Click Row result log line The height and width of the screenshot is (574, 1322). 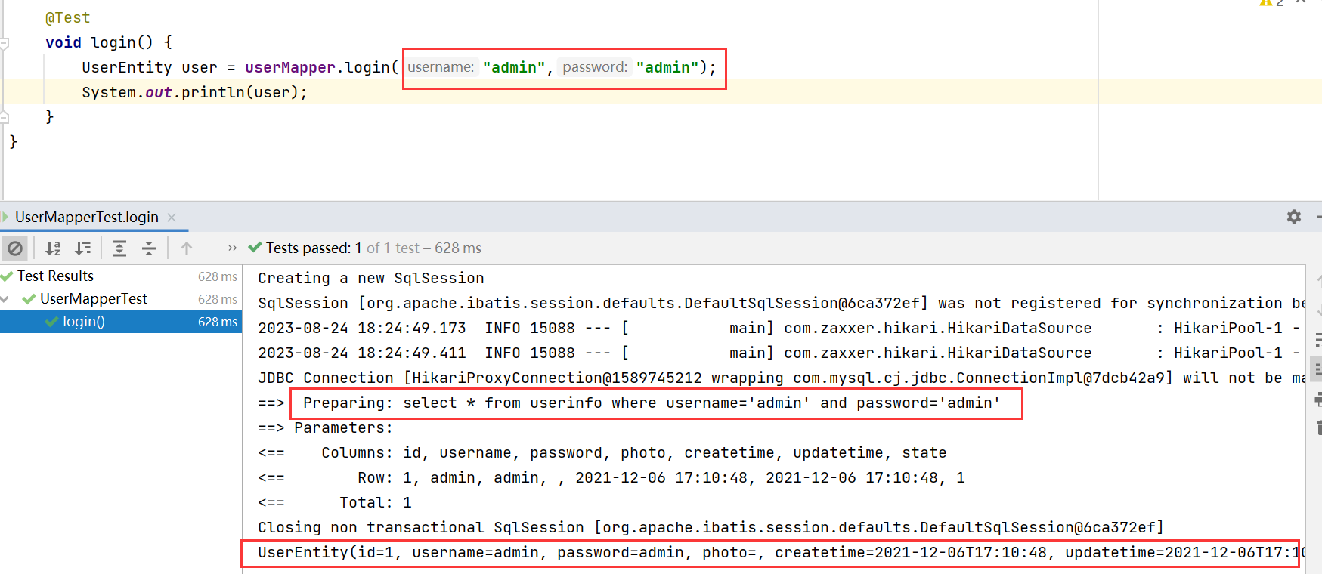(611, 477)
